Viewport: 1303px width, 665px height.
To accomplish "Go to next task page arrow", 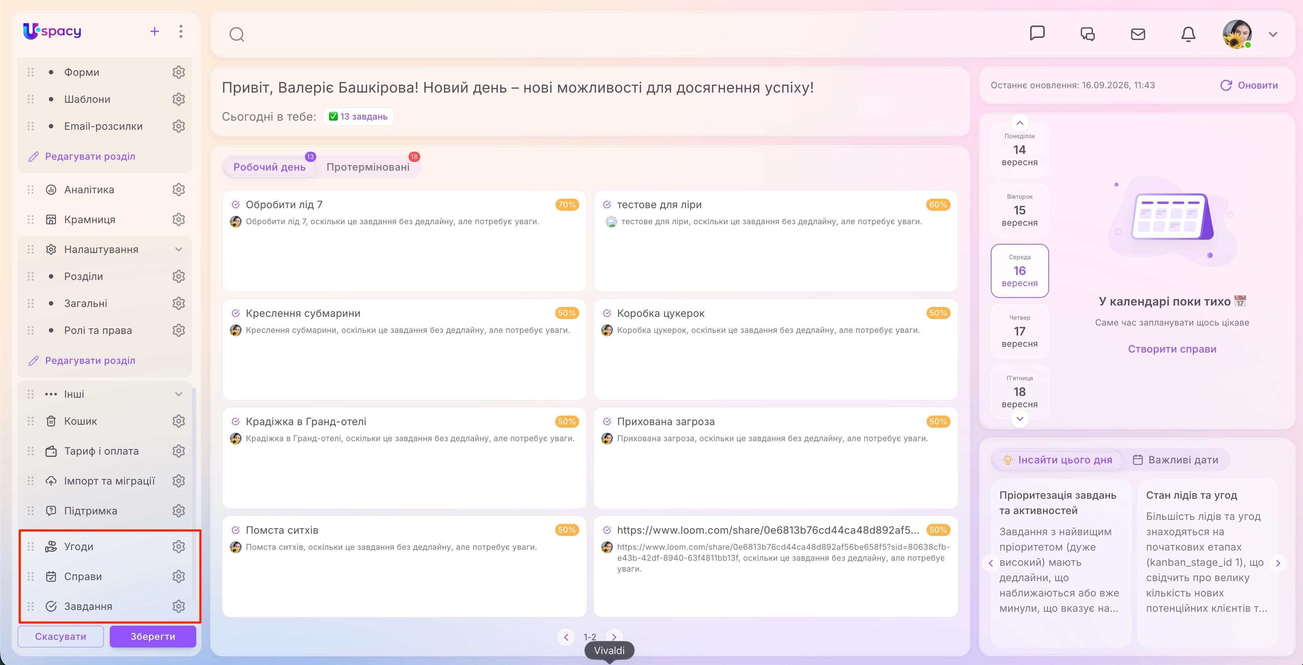I will pos(614,637).
